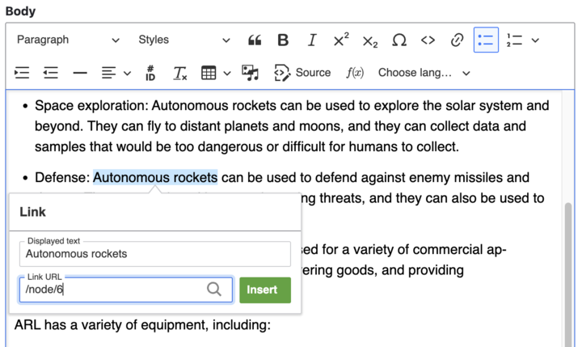
Task: Expand the table dropdown arrow
Action: (x=227, y=73)
